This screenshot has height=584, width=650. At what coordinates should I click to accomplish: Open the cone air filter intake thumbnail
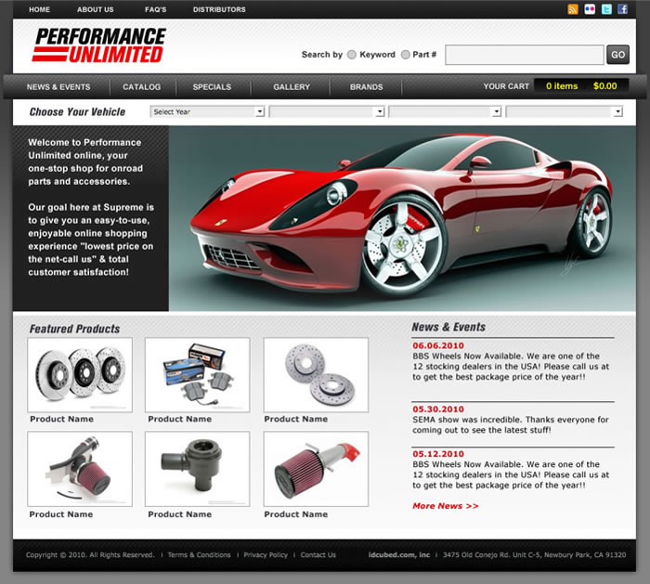click(x=316, y=469)
